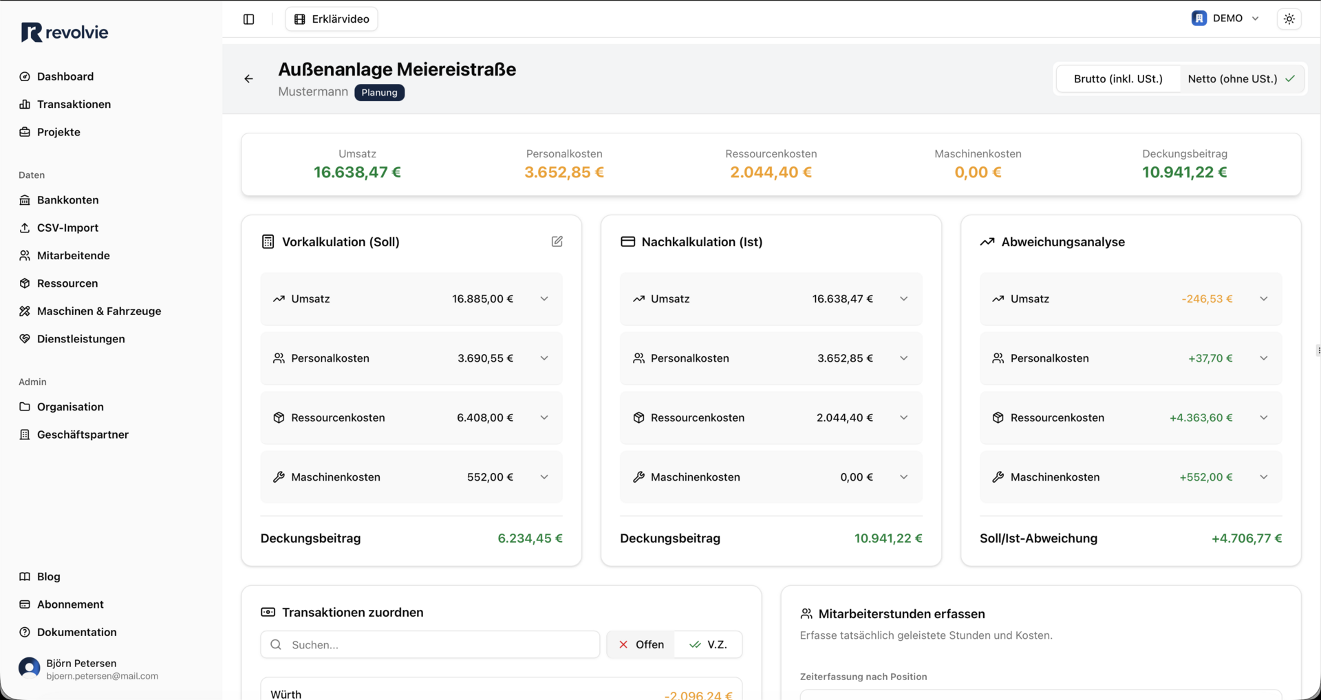Switch to Brutto (inkl. USt.) view
This screenshot has width=1321, height=700.
(1117, 79)
